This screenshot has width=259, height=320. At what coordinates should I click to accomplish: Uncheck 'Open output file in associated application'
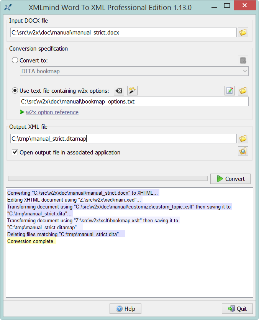point(15,153)
